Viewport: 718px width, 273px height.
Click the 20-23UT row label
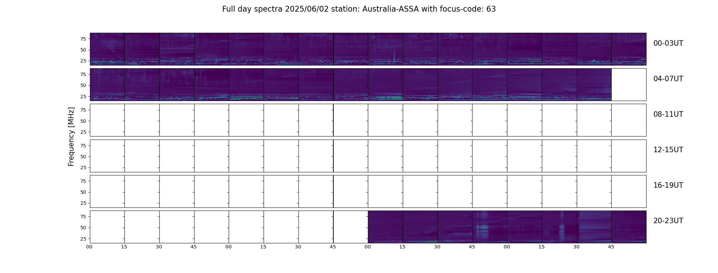[x=668, y=221]
